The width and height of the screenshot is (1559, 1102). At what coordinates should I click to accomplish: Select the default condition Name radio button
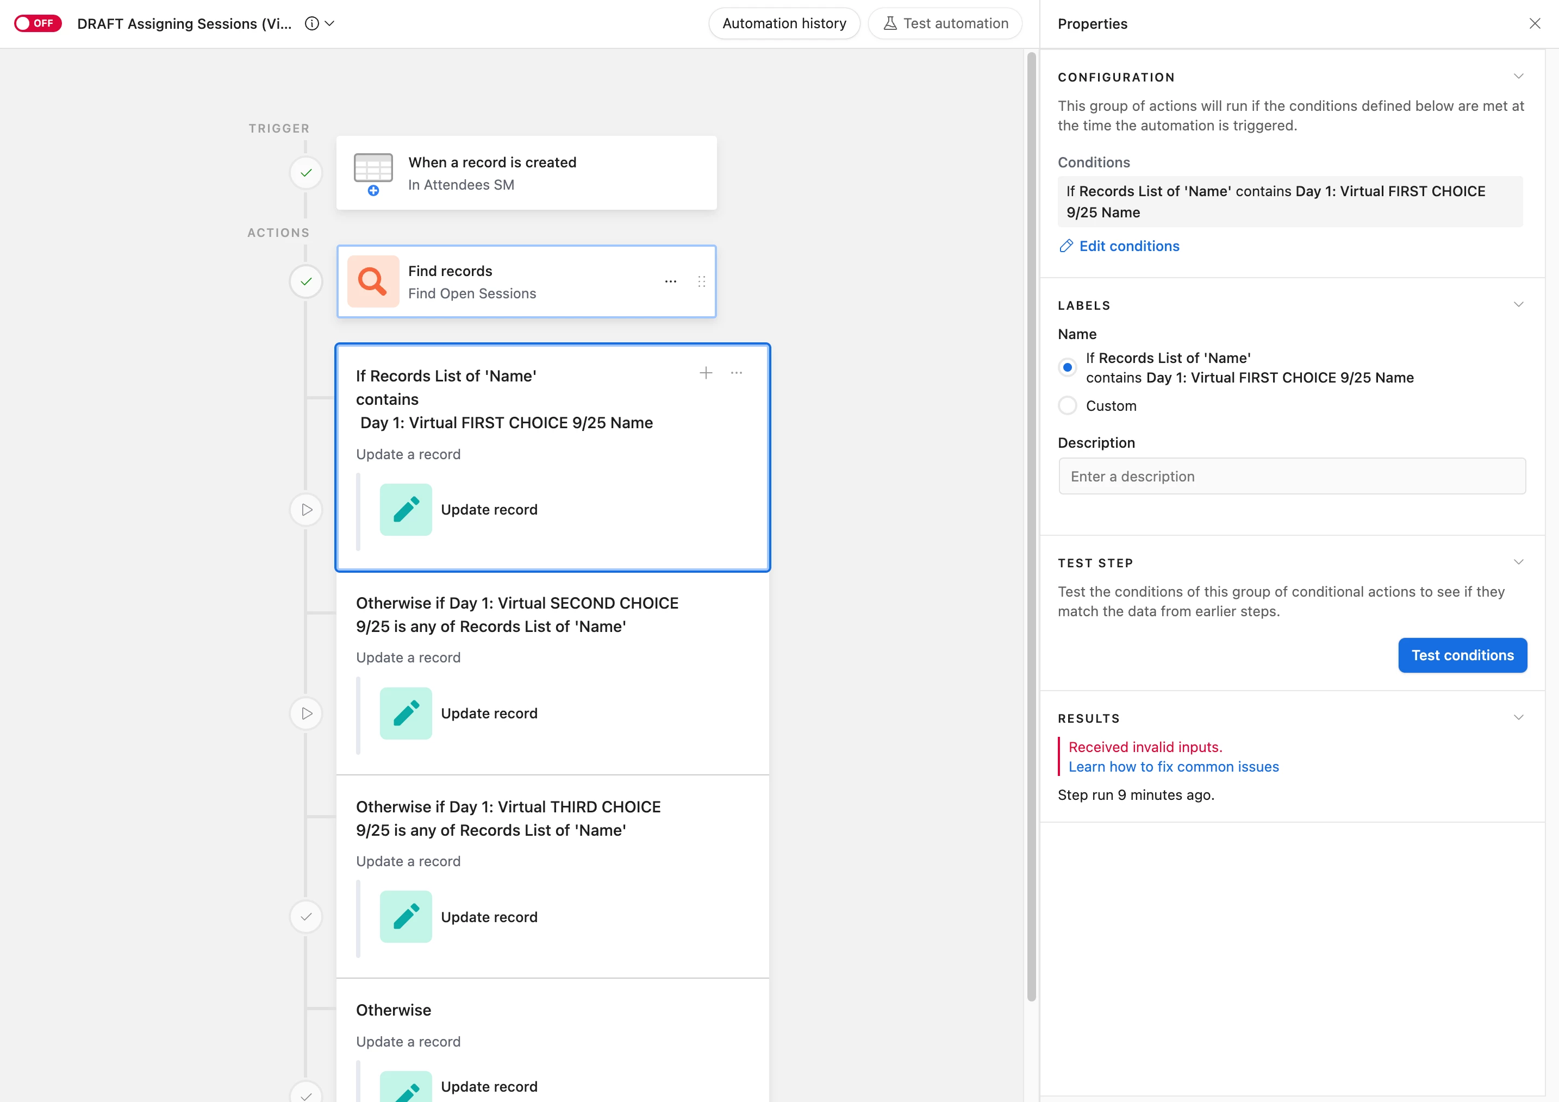point(1067,367)
